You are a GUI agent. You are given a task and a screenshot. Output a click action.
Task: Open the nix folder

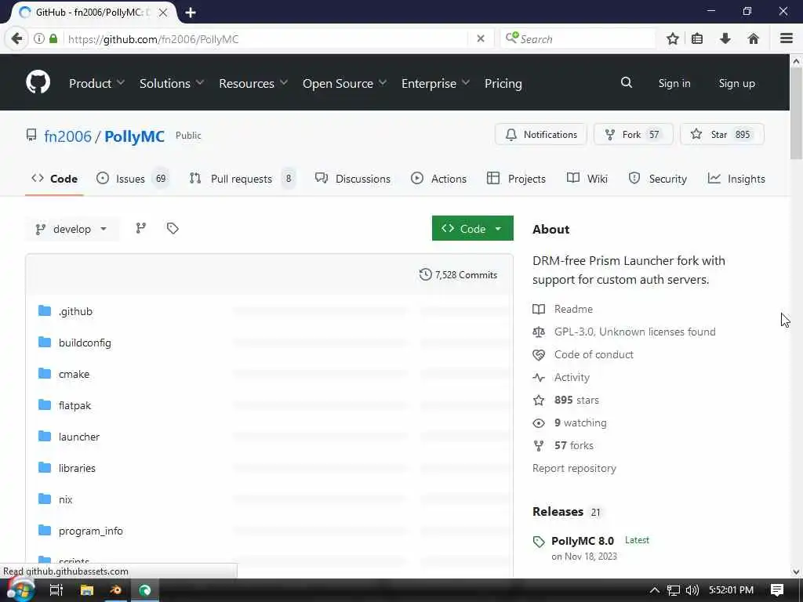pyautogui.click(x=66, y=499)
